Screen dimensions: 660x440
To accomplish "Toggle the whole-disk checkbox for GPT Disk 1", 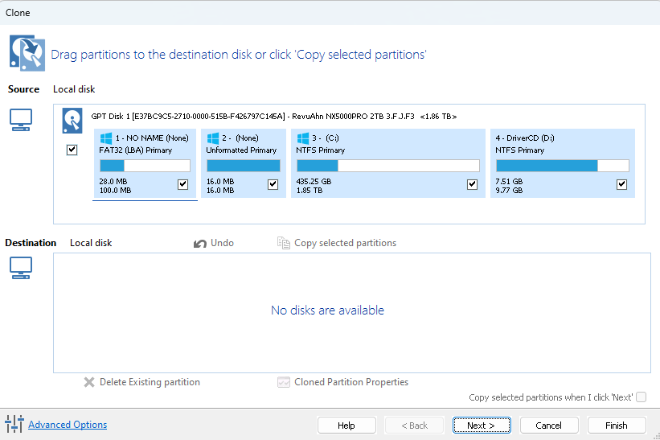I will tap(72, 150).
